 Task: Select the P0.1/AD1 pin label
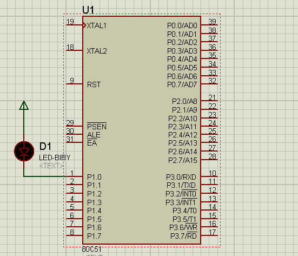pyautogui.click(x=182, y=34)
